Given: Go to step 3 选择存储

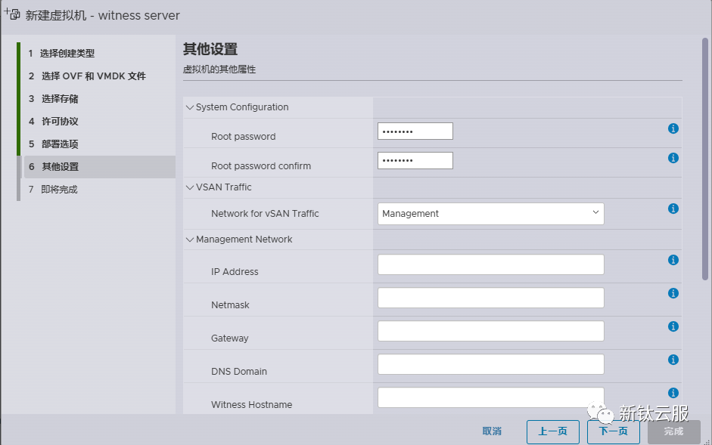Looking at the screenshot, I should 54,99.
